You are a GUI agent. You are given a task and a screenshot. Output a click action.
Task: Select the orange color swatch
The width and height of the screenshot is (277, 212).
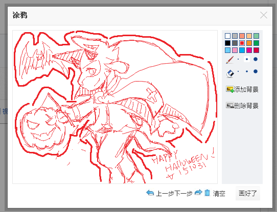pos(249,43)
